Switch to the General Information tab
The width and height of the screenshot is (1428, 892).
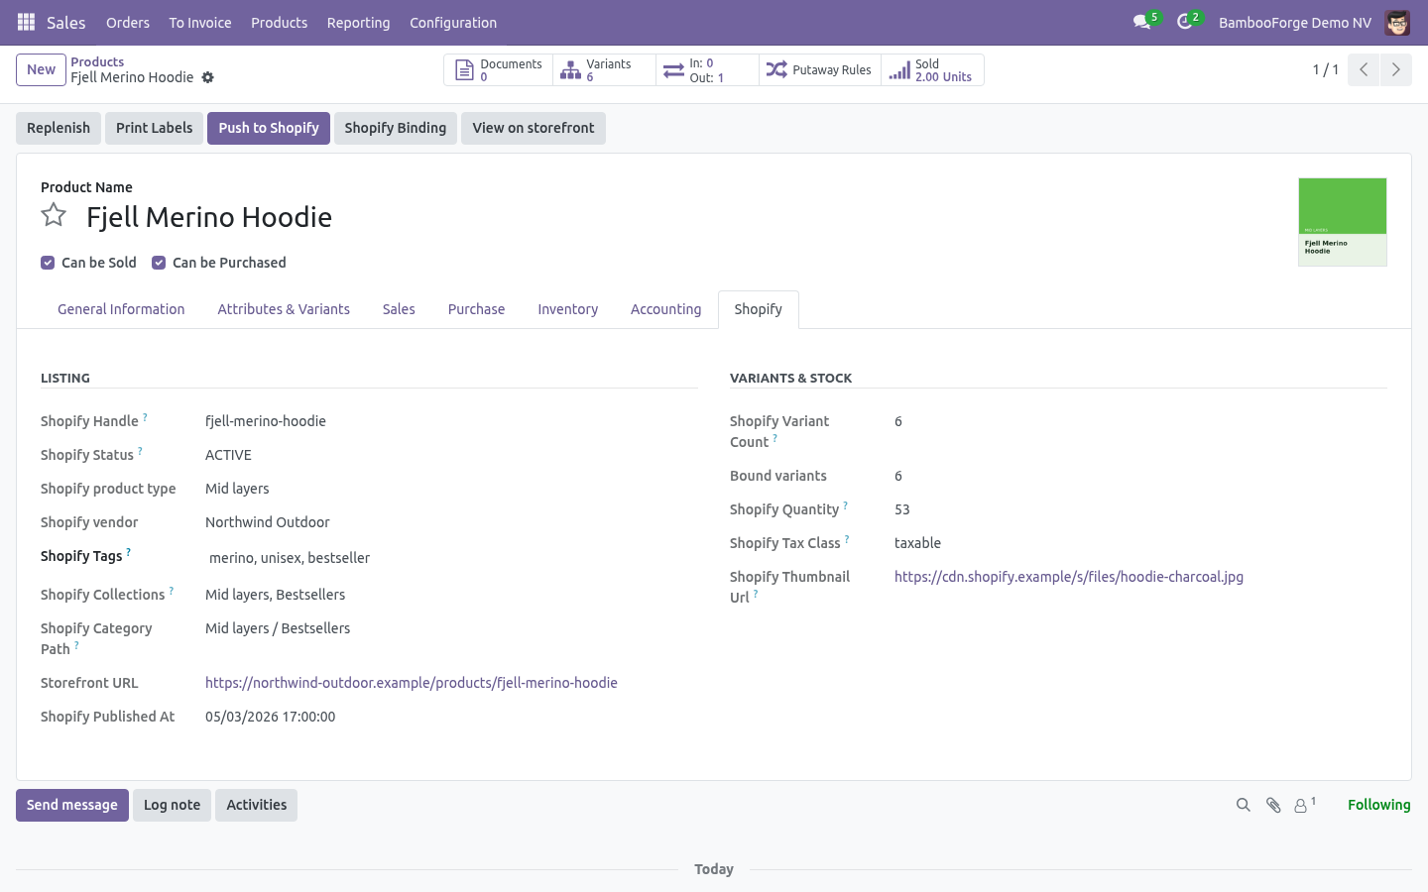click(x=121, y=309)
